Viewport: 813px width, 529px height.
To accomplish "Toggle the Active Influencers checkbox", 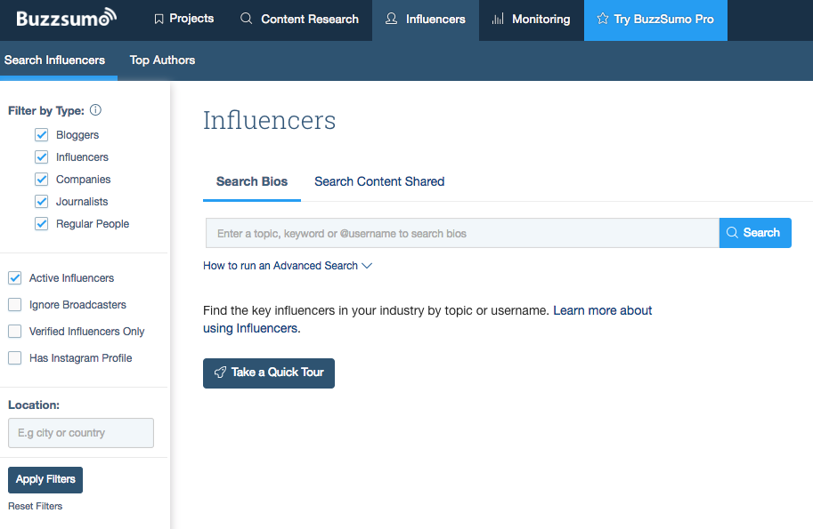I will click(15, 278).
